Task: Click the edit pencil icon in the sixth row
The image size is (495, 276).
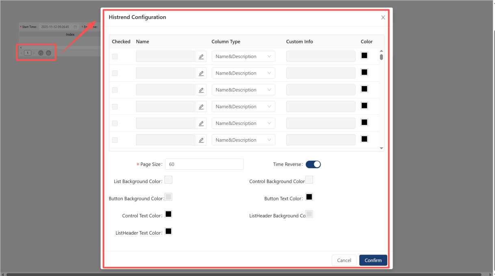Action: point(201,140)
